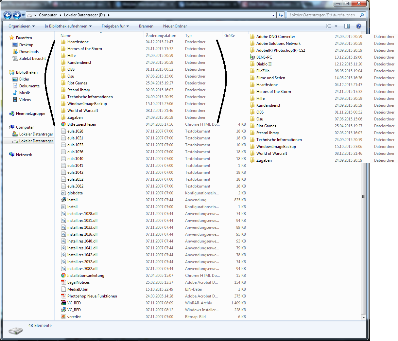Open Dokumente library in sidebar
The width and height of the screenshot is (398, 341).
click(x=29, y=86)
